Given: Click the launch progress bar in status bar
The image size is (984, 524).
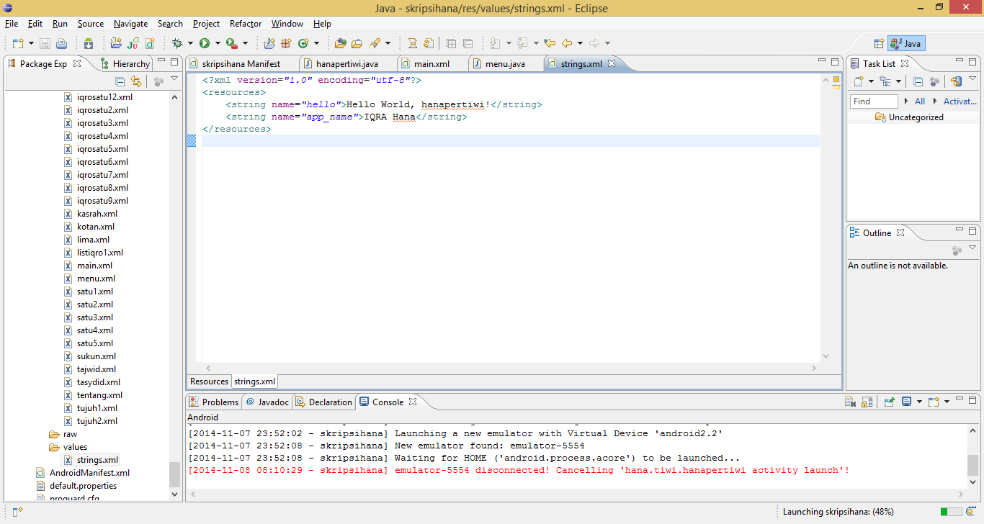Looking at the screenshot, I should click(950, 512).
